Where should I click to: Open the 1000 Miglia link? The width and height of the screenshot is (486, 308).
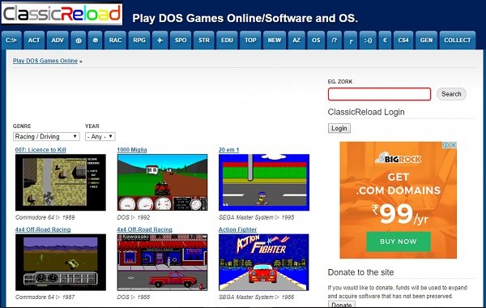tap(132, 150)
